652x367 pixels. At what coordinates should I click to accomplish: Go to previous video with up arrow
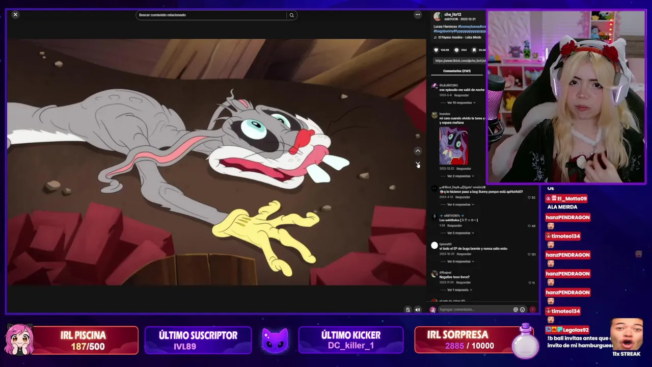[x=418, y=151]
